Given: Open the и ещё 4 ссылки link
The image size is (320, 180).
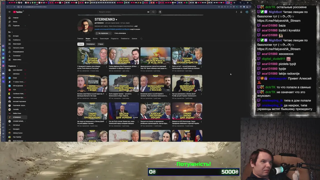Looking at the screenshot, I should [x=135, y=29].
